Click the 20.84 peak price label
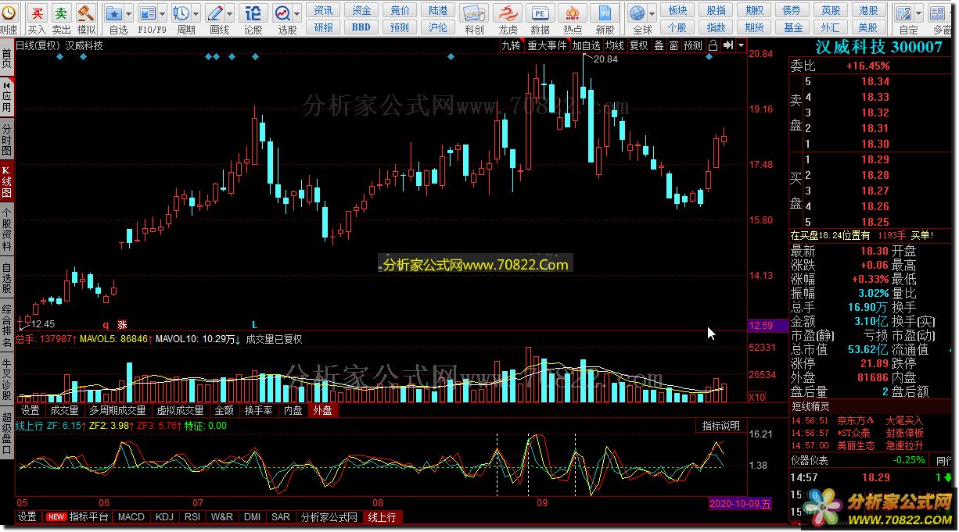959x532 pixels. (x=605, y=59)
